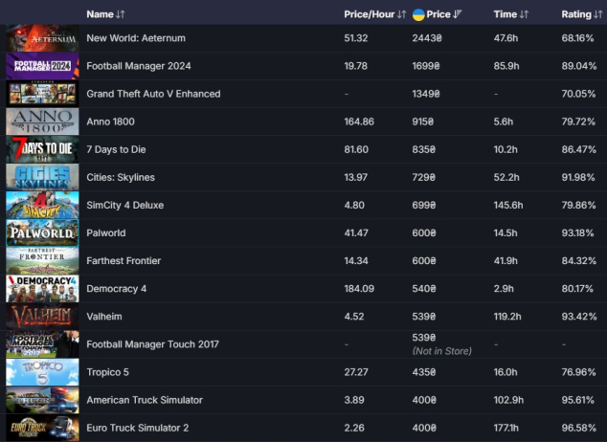
Task: Select the Football Manager 2024 name
Action: (139, 66)
